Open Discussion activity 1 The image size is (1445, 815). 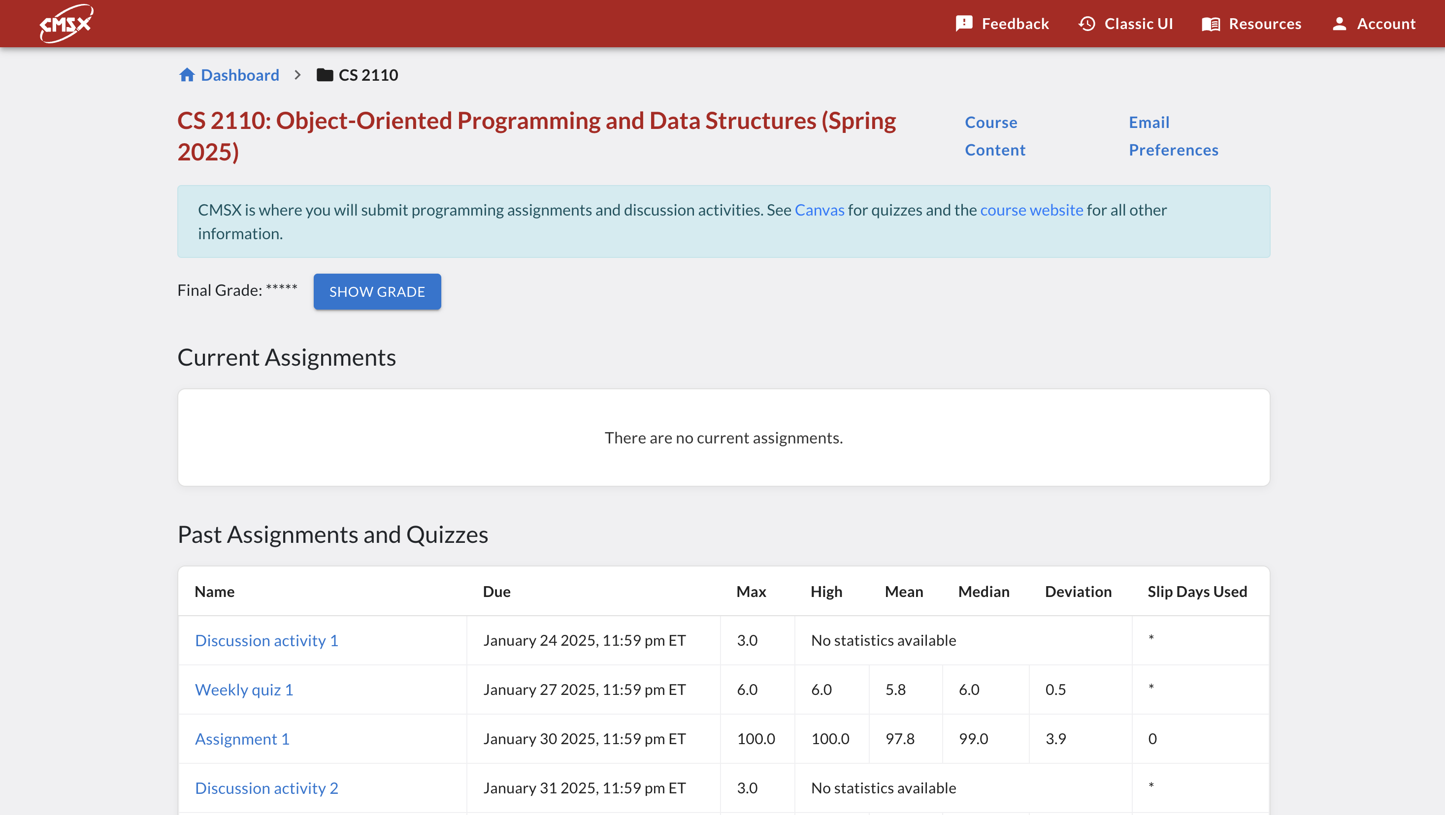(266, 640)
